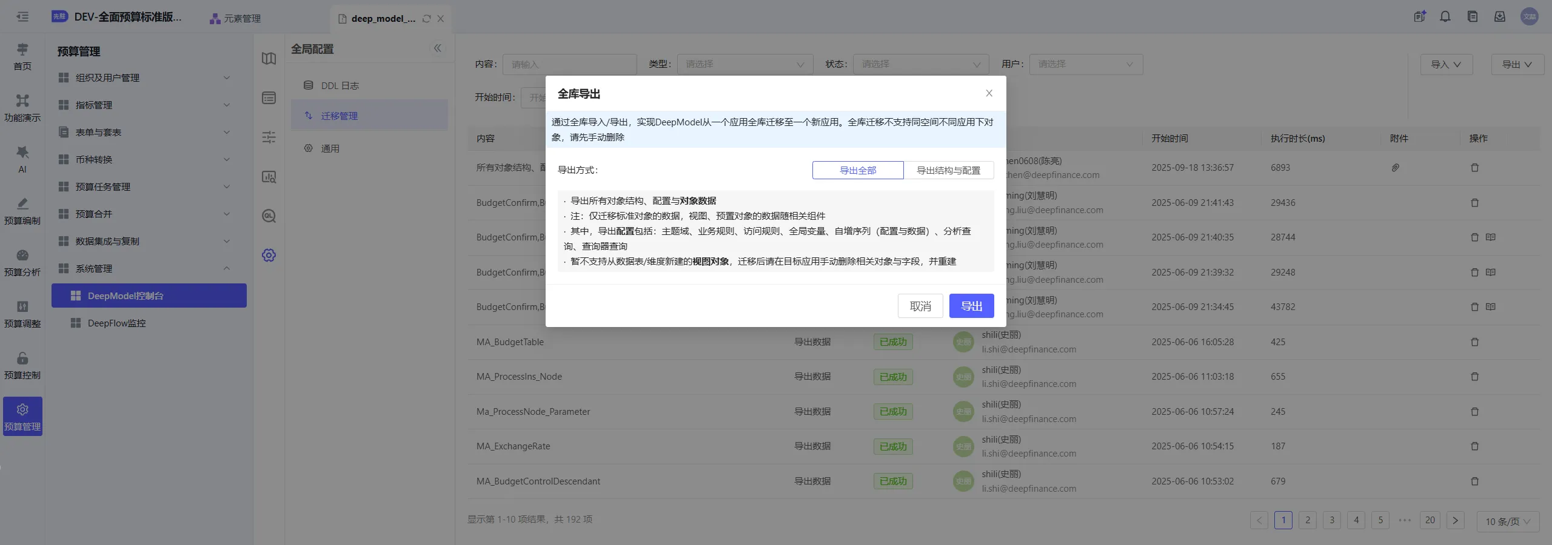
Task: Collapse the 全局配置 panel with double-chevron icon
Action: coord(437,48)
